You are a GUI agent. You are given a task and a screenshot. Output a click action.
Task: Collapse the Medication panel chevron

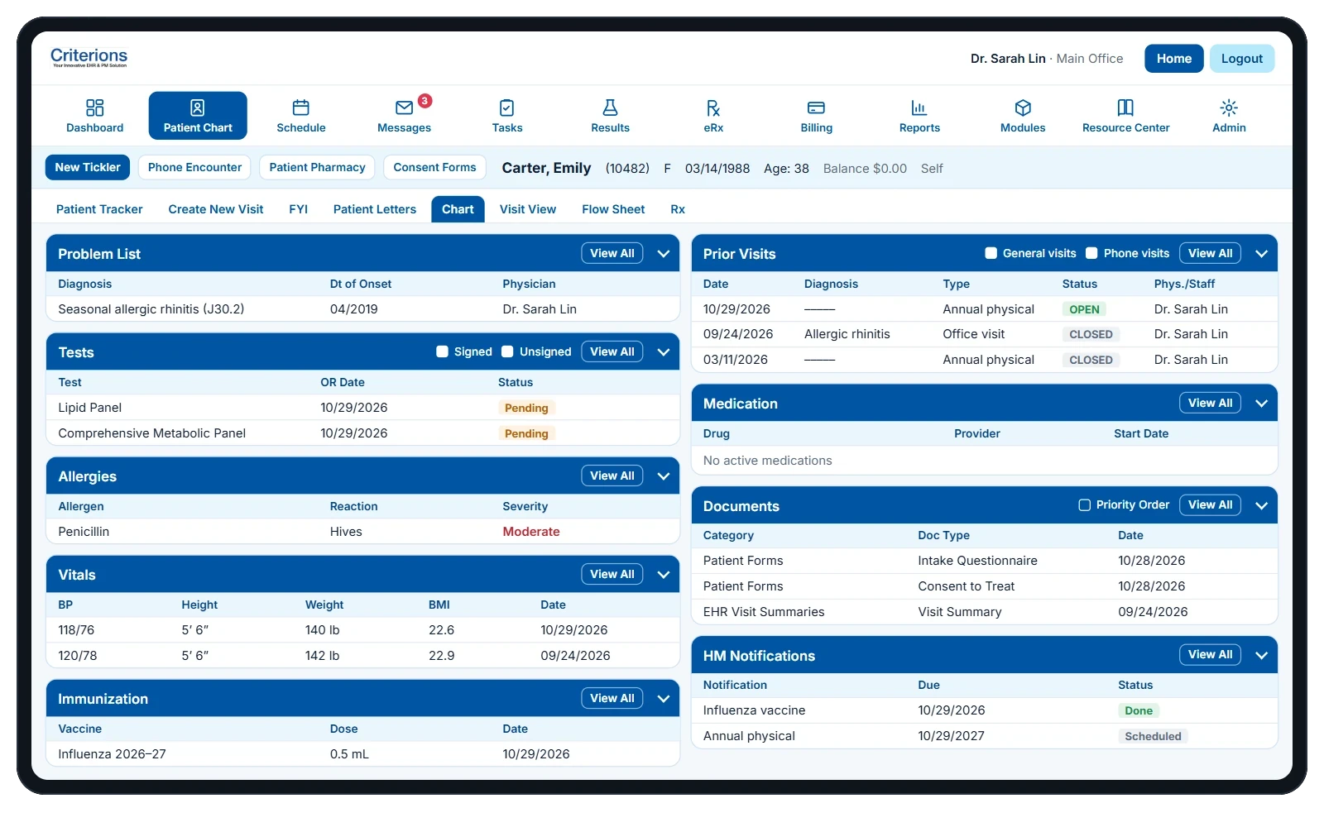1262,404
